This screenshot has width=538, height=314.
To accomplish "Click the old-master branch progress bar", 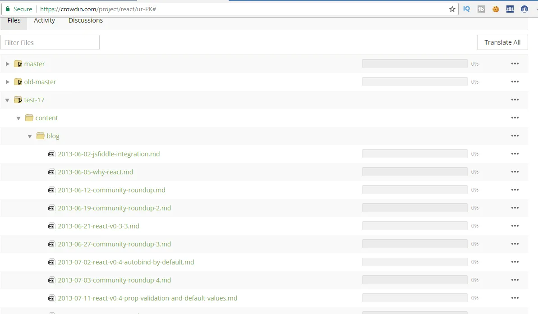I will tap(414, 82).
